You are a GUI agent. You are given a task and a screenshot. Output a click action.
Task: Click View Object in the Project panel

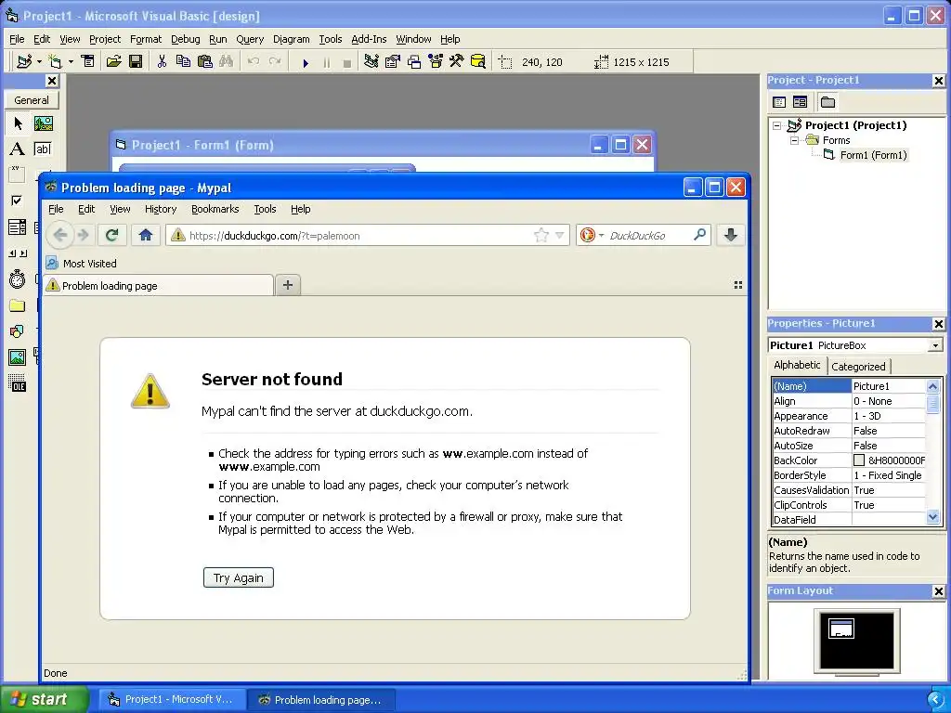800,102
